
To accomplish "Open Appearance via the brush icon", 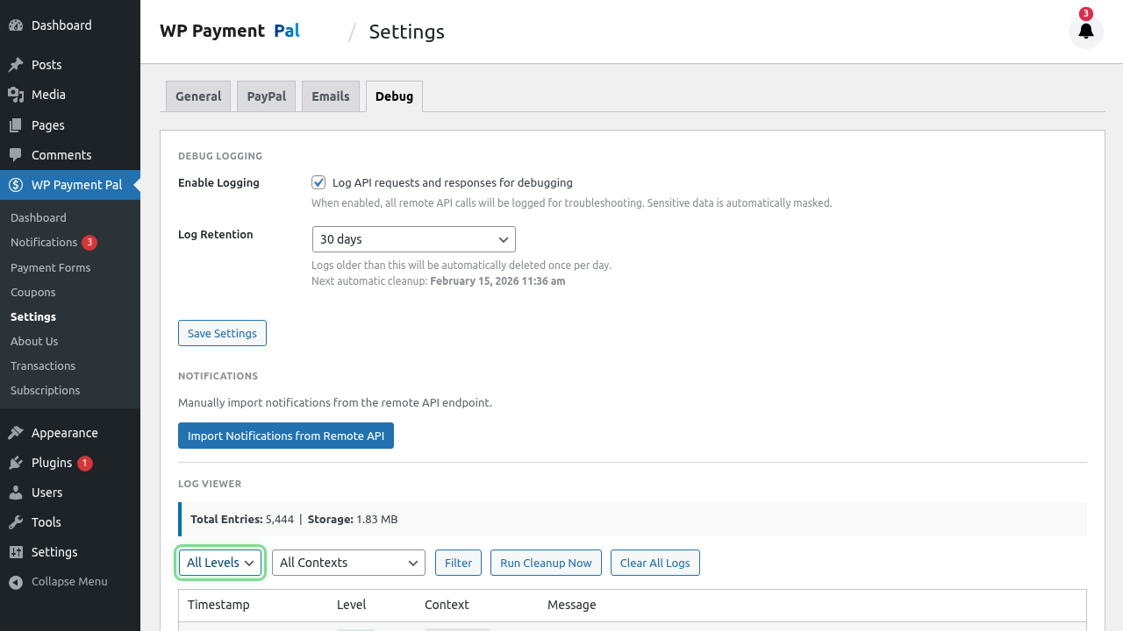I will click(x=15, y=432).
